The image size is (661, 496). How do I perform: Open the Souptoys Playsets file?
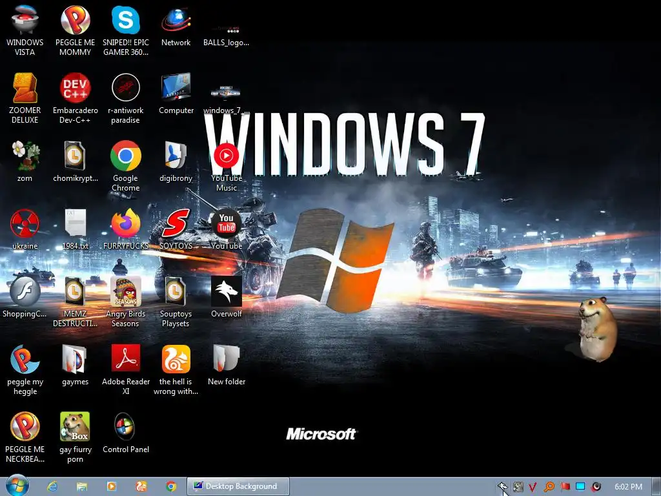tap(176, 302)
